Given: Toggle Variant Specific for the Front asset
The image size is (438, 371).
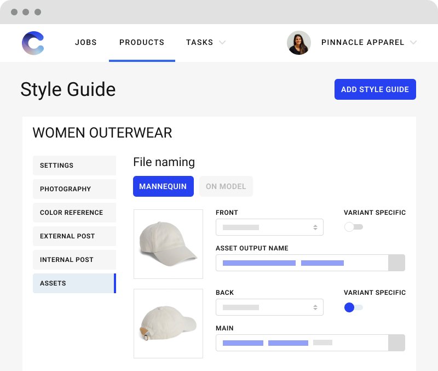Looking at the screenshot, I should pos(354,226).
